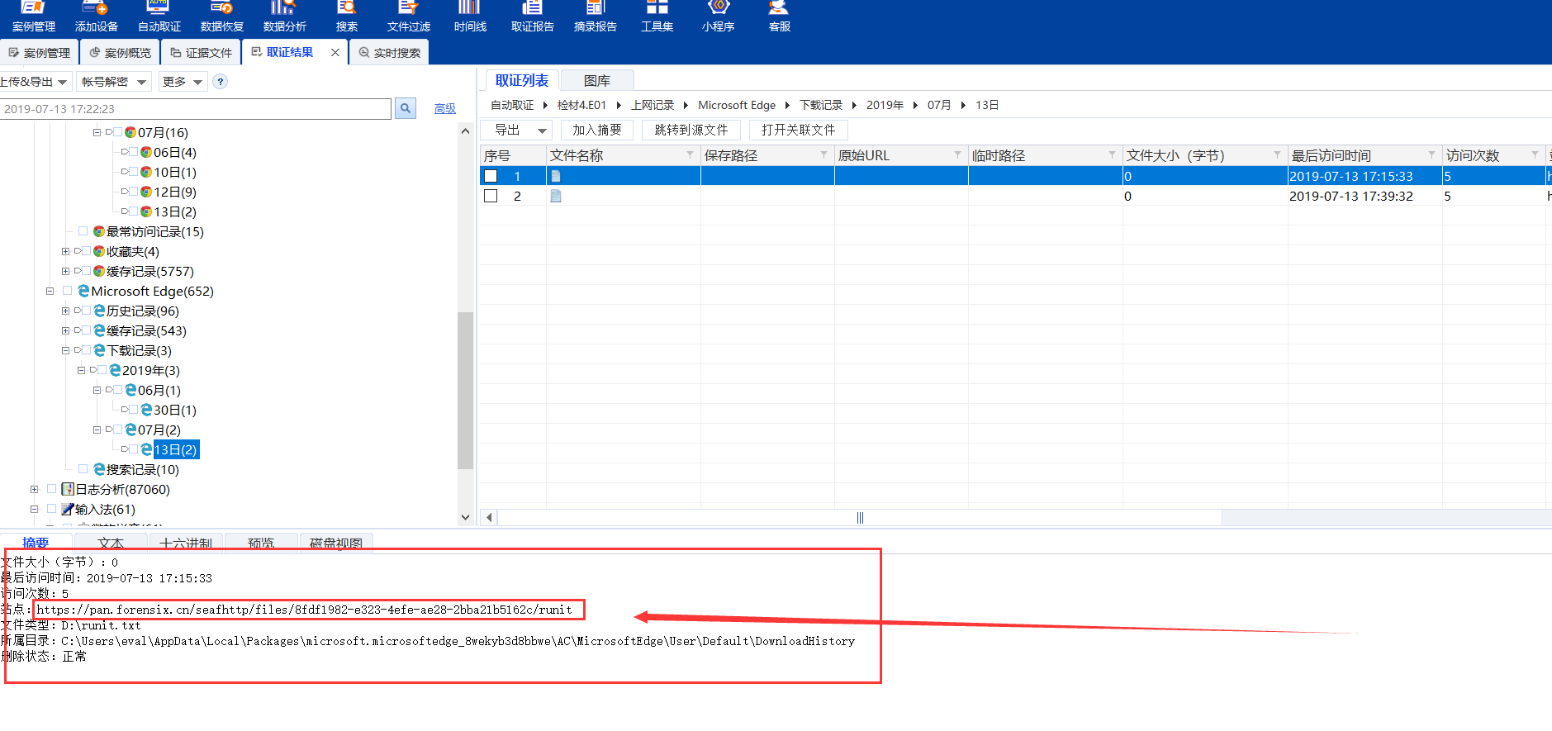The width and height of the screenshot is (1552, 731).
Task: Click the 添加设备 toolbar icon
Action: click(96, 17)
